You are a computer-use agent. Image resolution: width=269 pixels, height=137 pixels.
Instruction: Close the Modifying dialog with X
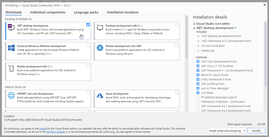[x=265, y=5]
